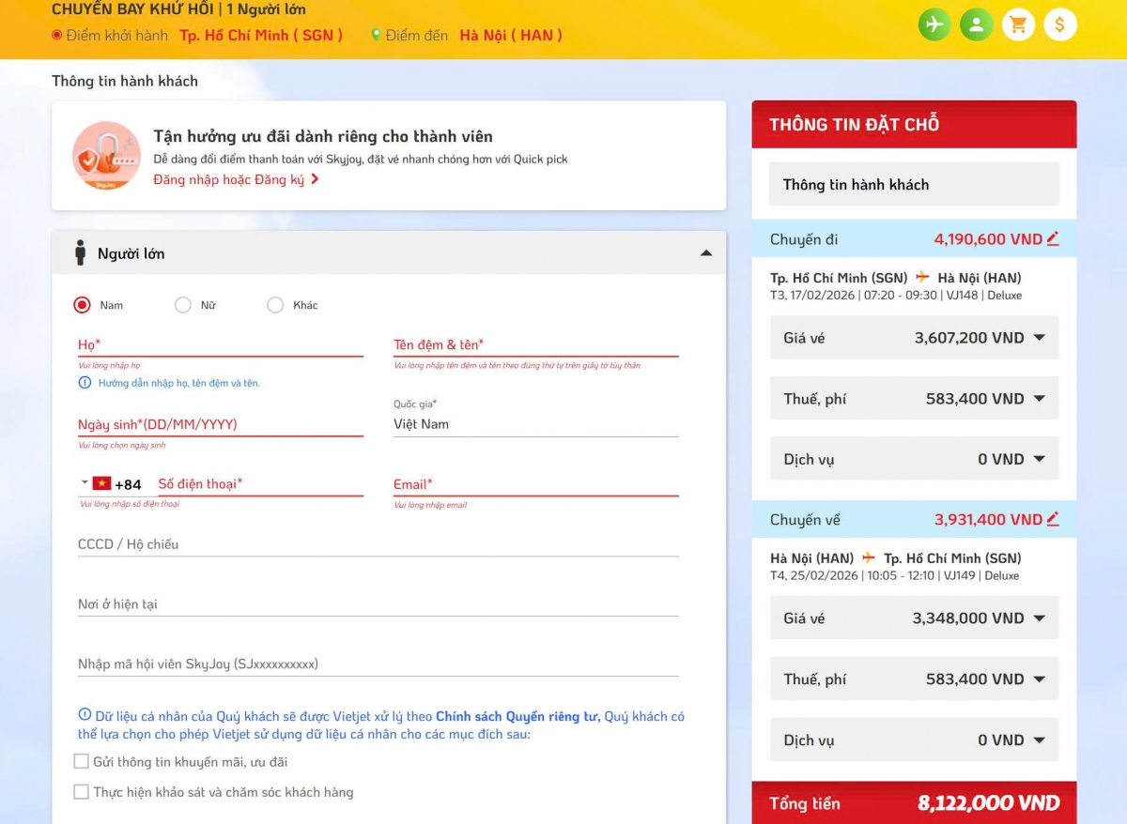
Task: Click the passenger profile step icon
Action: point(977,24)
